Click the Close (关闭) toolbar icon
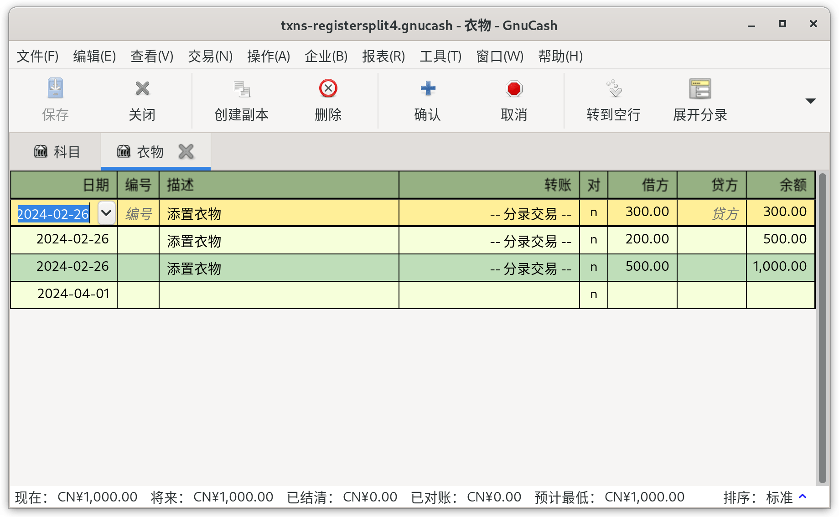The image size is (839, 517). coord(142,88)
